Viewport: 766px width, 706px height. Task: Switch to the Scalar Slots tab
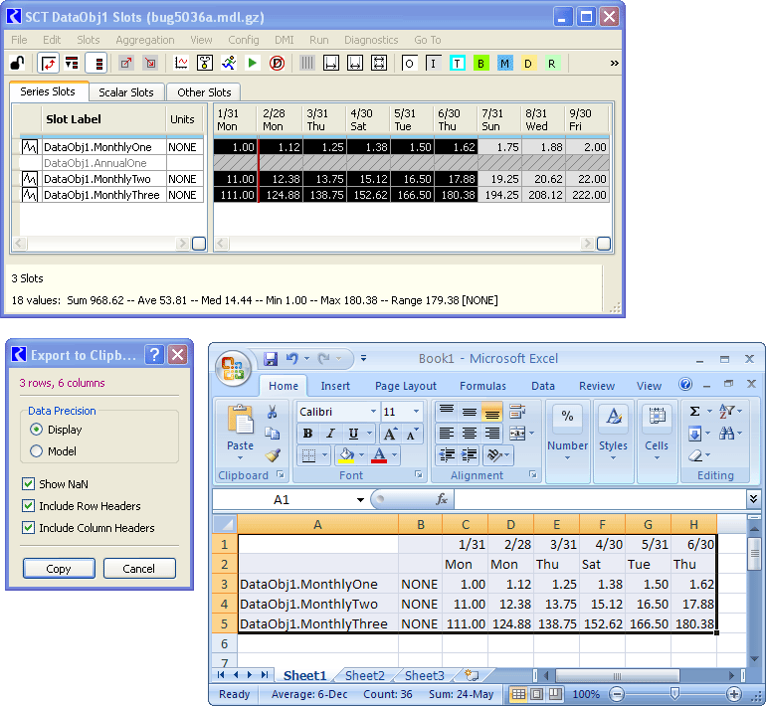coord(126,92)
